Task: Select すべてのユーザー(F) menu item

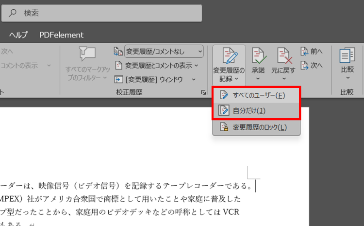Action: coord(256,95)
